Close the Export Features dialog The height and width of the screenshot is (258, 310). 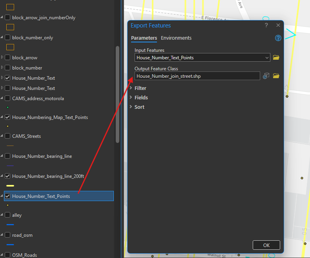[278, 25]
